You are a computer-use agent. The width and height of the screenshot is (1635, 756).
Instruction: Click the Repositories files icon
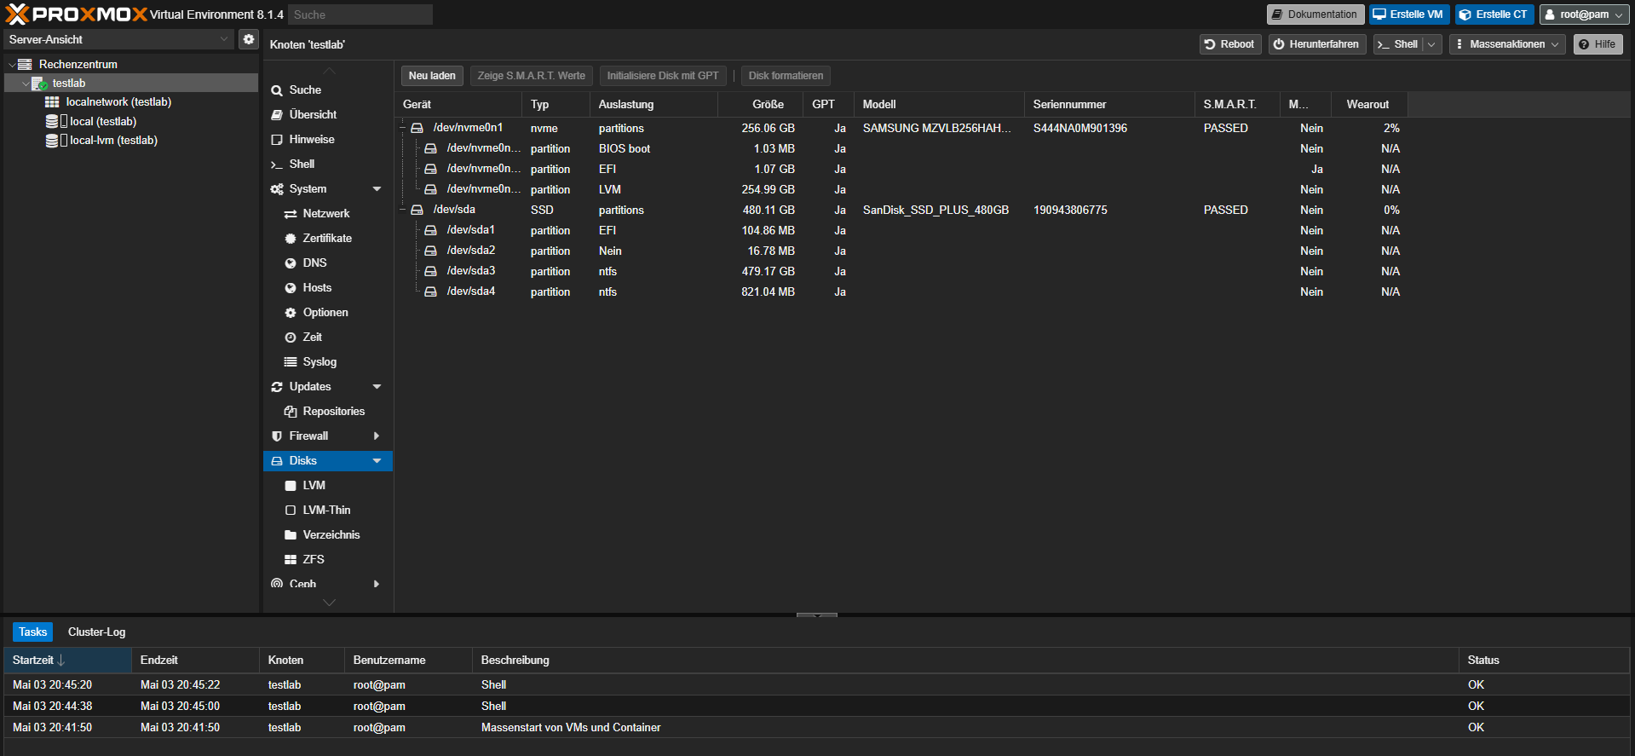coord(291,412)
